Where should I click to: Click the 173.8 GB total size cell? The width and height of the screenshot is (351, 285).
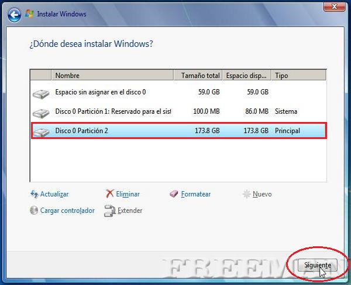[207, 131]
